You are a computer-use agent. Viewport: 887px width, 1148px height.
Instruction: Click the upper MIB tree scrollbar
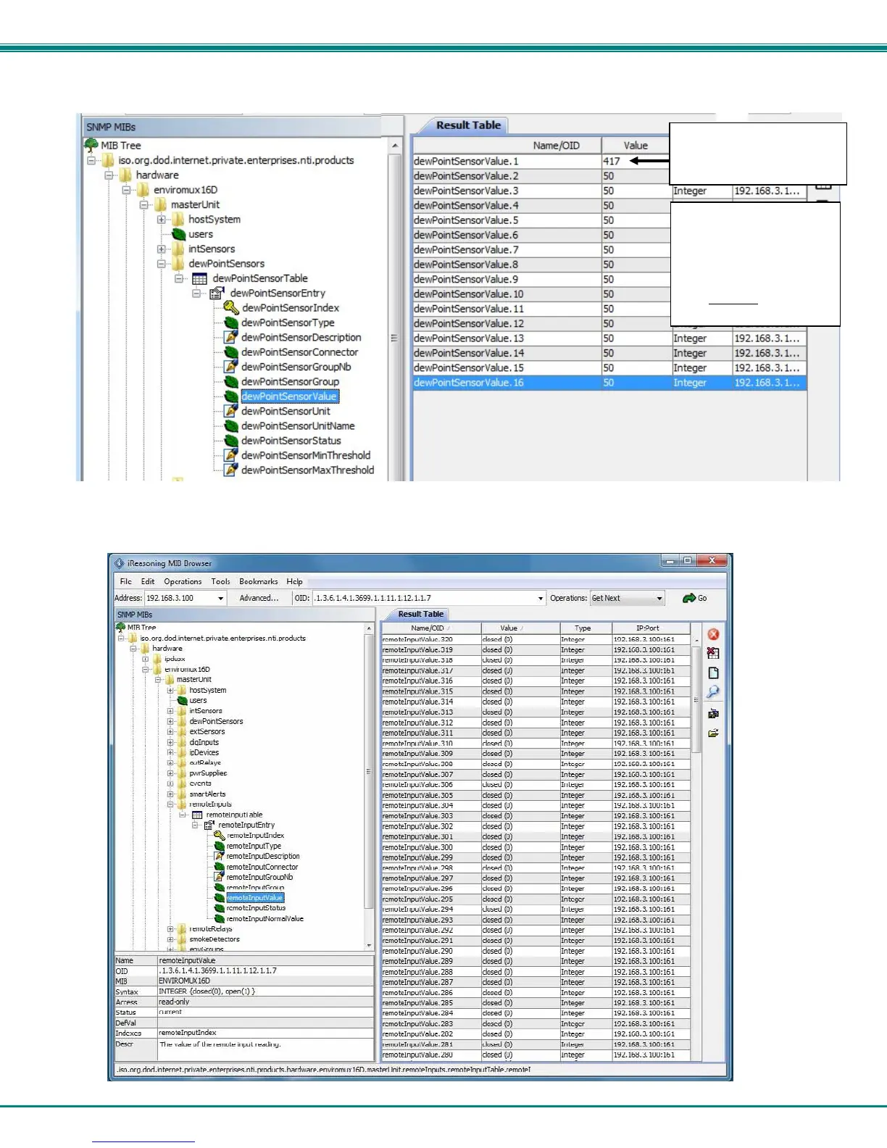(395, 309)
